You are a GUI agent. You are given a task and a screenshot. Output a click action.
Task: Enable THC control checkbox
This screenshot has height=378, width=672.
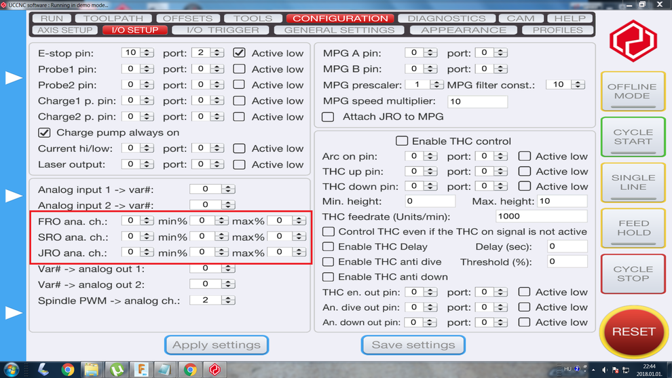click(402, 141)
